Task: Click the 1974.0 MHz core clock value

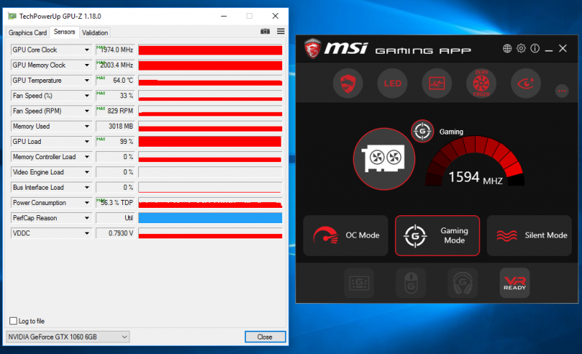Action: click(x=114, y=49)
